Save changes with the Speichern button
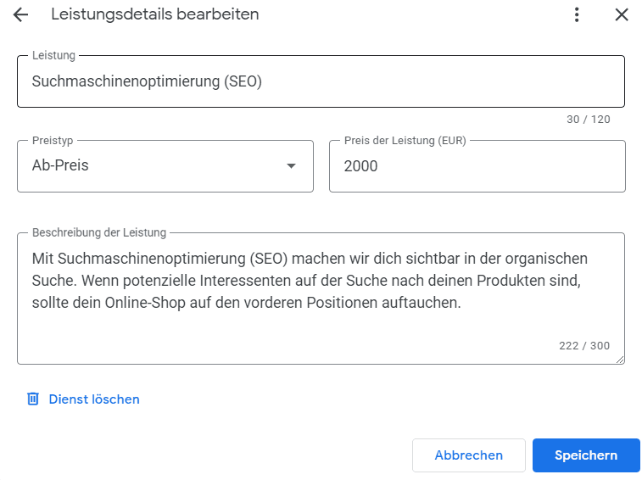Viewport: 642px width, 480px height. pos(586,455)
